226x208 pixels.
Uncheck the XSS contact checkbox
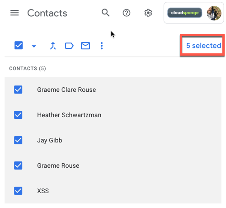(18, 191)
